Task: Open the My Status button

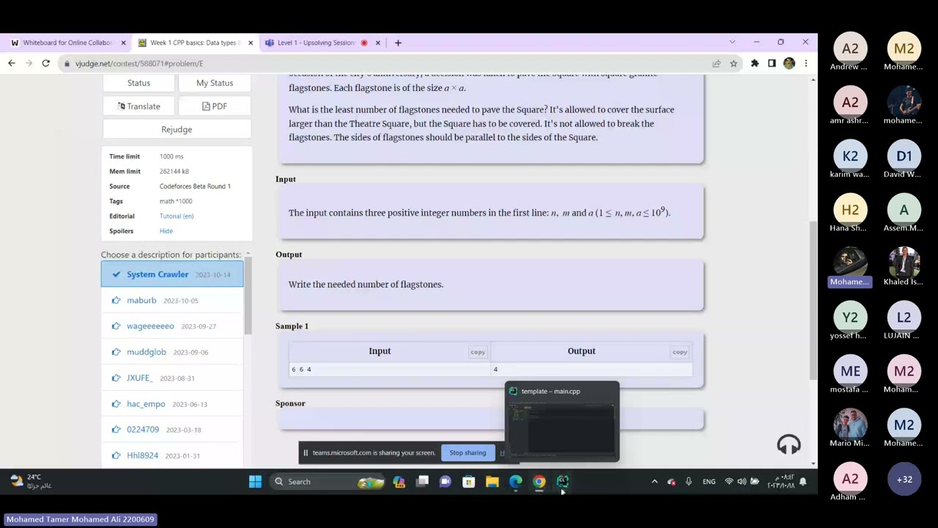Action: [x=215, y=83]
